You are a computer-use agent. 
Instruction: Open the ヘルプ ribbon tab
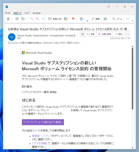click(x=27, y=13)
